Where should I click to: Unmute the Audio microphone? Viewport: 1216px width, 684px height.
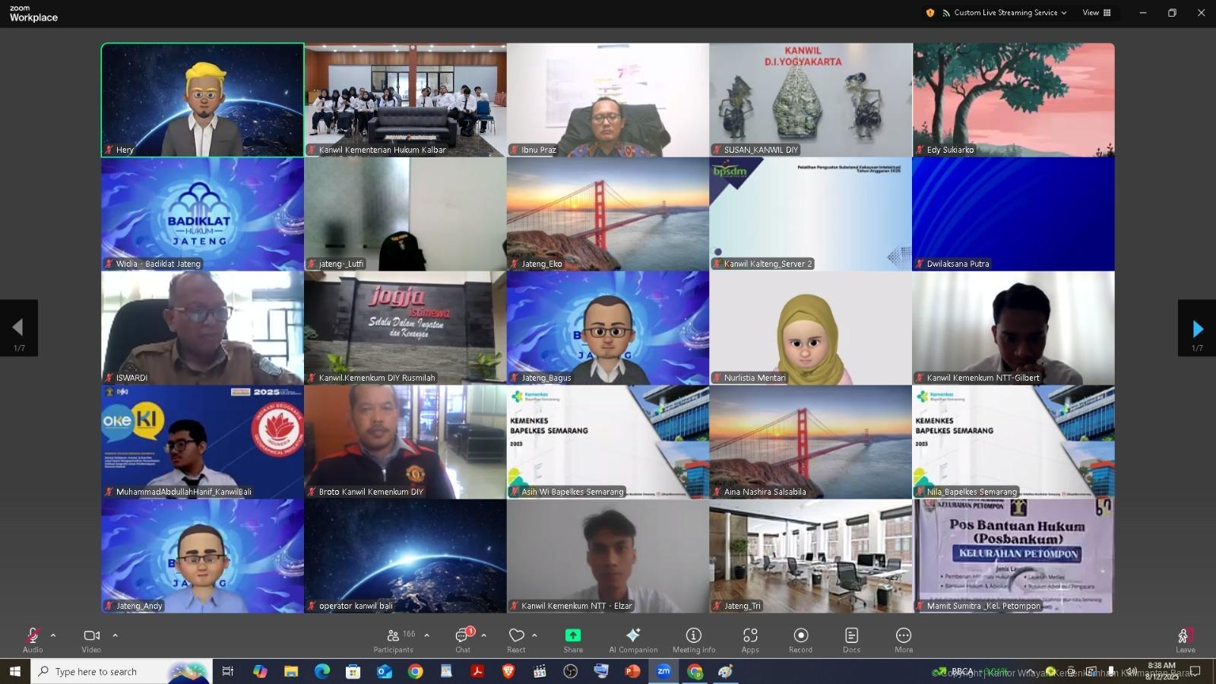(x=33, y=639)
